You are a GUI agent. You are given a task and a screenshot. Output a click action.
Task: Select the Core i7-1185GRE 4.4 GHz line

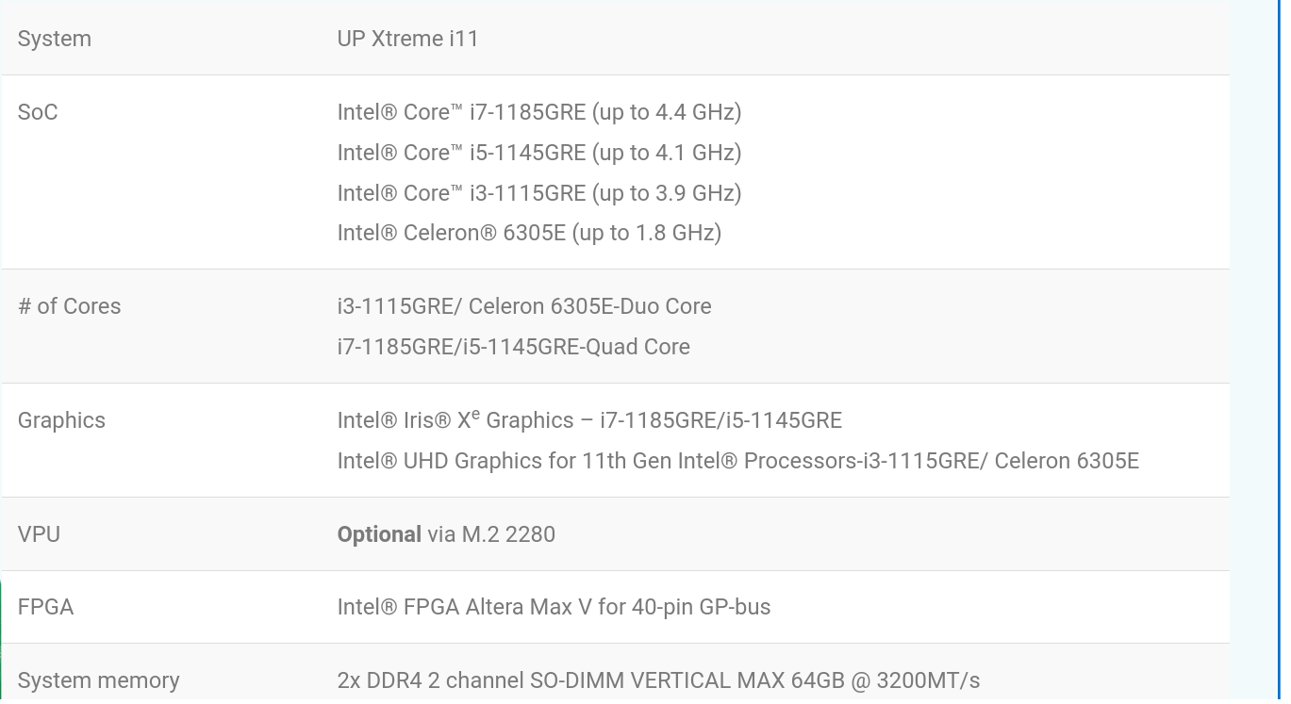[539, 112]
